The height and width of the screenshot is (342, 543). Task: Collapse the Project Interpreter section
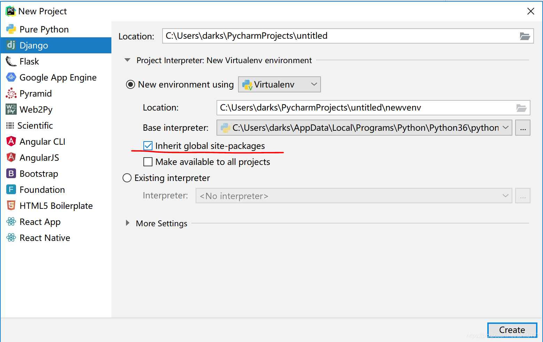tap(127, 60)
